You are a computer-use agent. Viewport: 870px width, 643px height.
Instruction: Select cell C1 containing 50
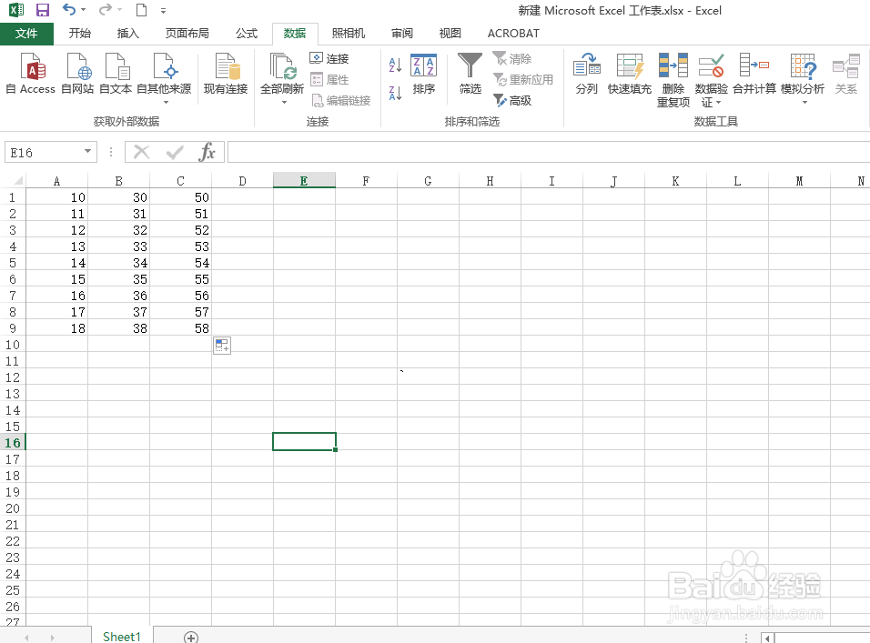click(x=180, y=197)
